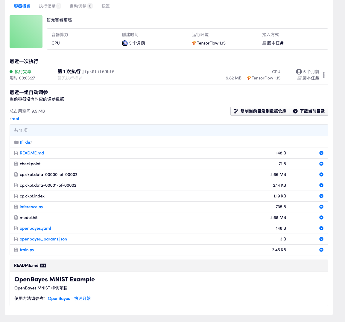Click download icon for checkpoint file

(x=321, y=164)
